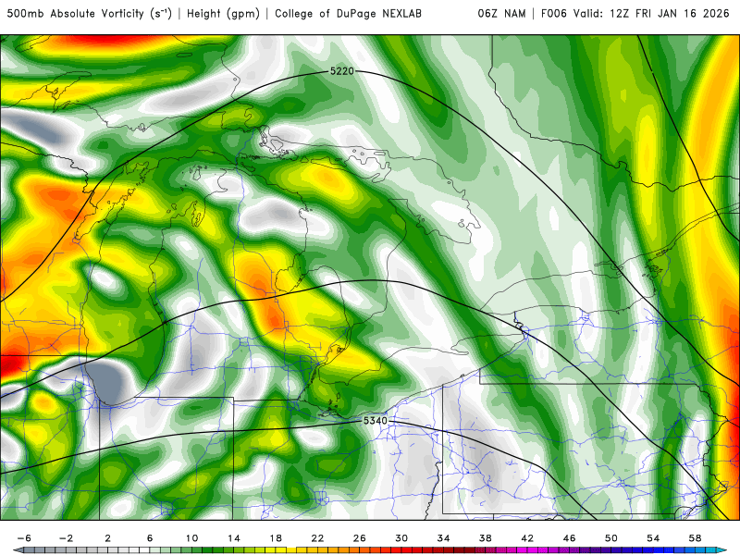
Task: Click the 14 value on the color scale
Action: (234, 538)
